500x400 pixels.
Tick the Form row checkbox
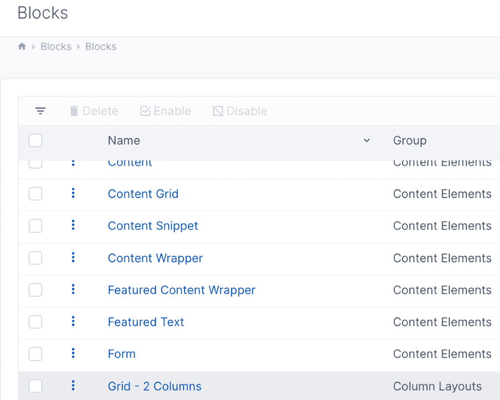pyautogui.click(x=36, y=354)
